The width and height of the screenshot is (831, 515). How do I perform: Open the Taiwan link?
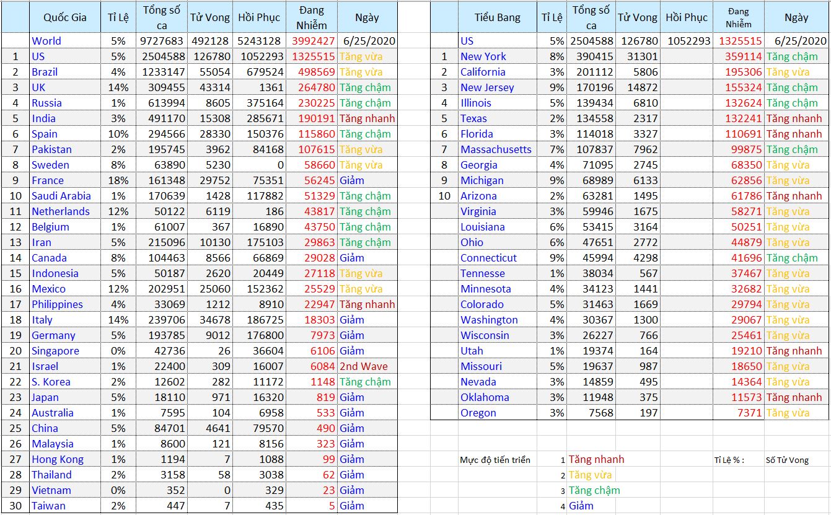(x=48, y=506)
